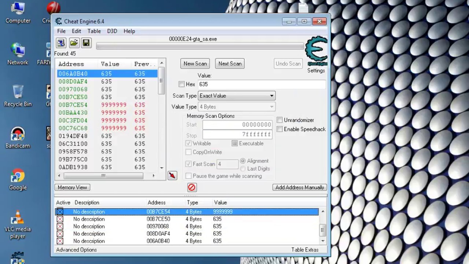This screenshot has height=264, width=469.
Task: Click the Fast Scan alignment value field
Action: (x=227, y=164)
